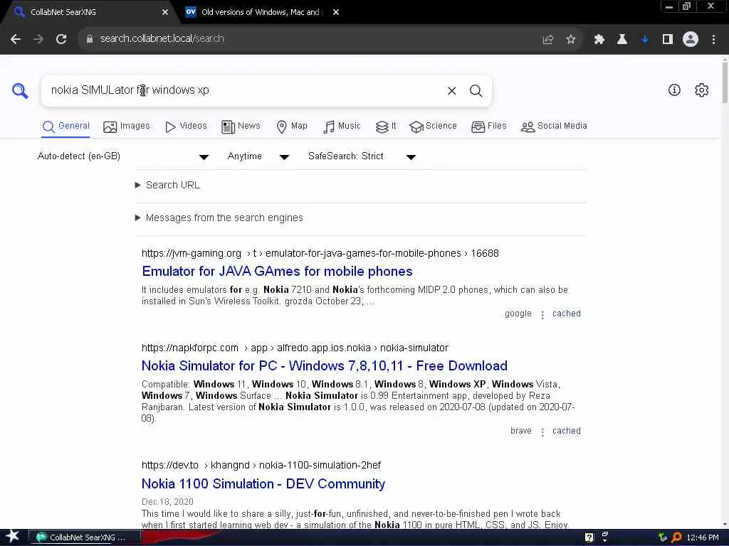Open the Anytime time range dropdown
This screenshot has height=546, width=729.
(258, 156)
